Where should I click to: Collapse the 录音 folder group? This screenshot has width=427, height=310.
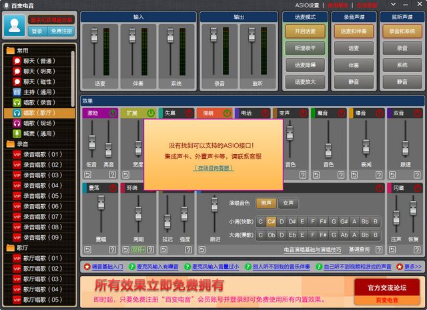pyautogui.click(x=11, y=143)
